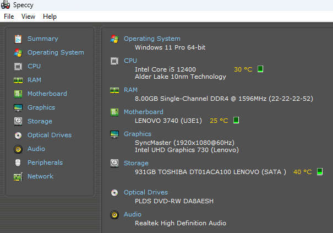The image size is (333, 233).
Task: Click the Motherboard icon in summary panel
Action: [x=114, y=112]
